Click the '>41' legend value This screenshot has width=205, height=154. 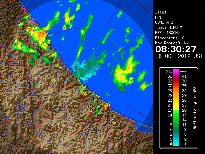[169, 71]
